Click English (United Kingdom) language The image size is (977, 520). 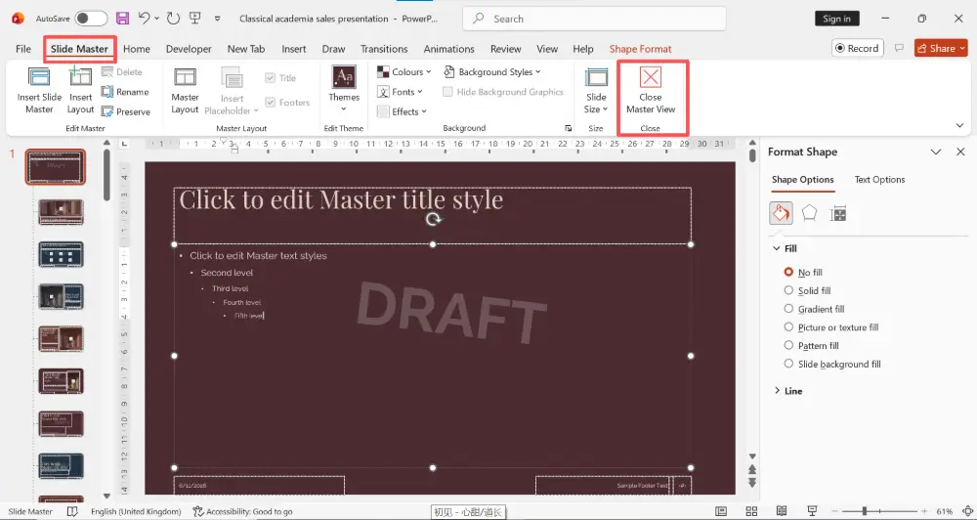point(136,511)
